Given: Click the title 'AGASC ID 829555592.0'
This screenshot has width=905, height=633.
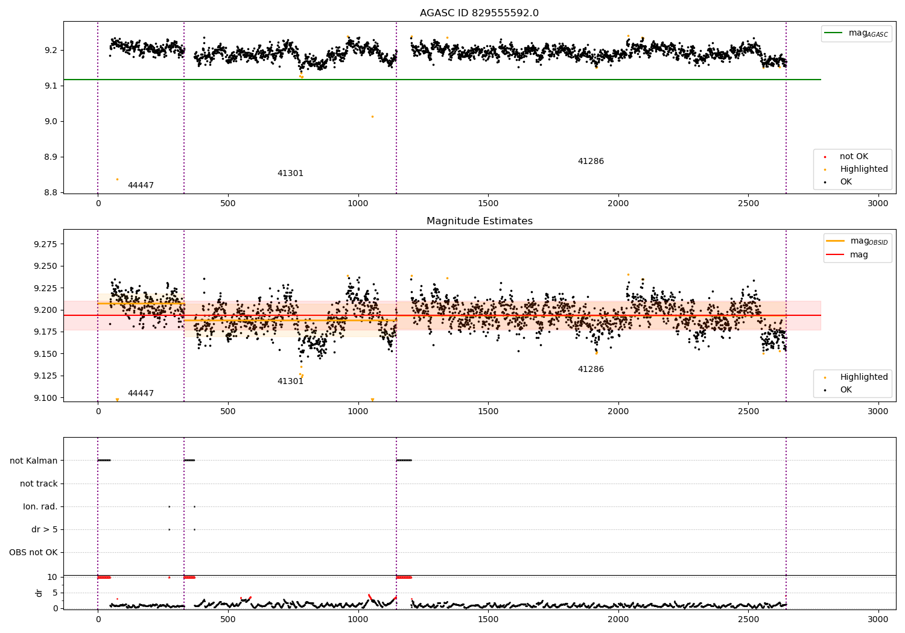Looking at the screenshot, I should [x=480, y=13].
